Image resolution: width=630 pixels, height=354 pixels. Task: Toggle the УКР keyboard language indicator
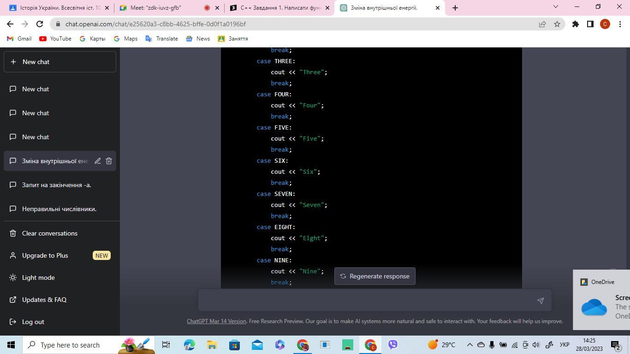point(564,345)
